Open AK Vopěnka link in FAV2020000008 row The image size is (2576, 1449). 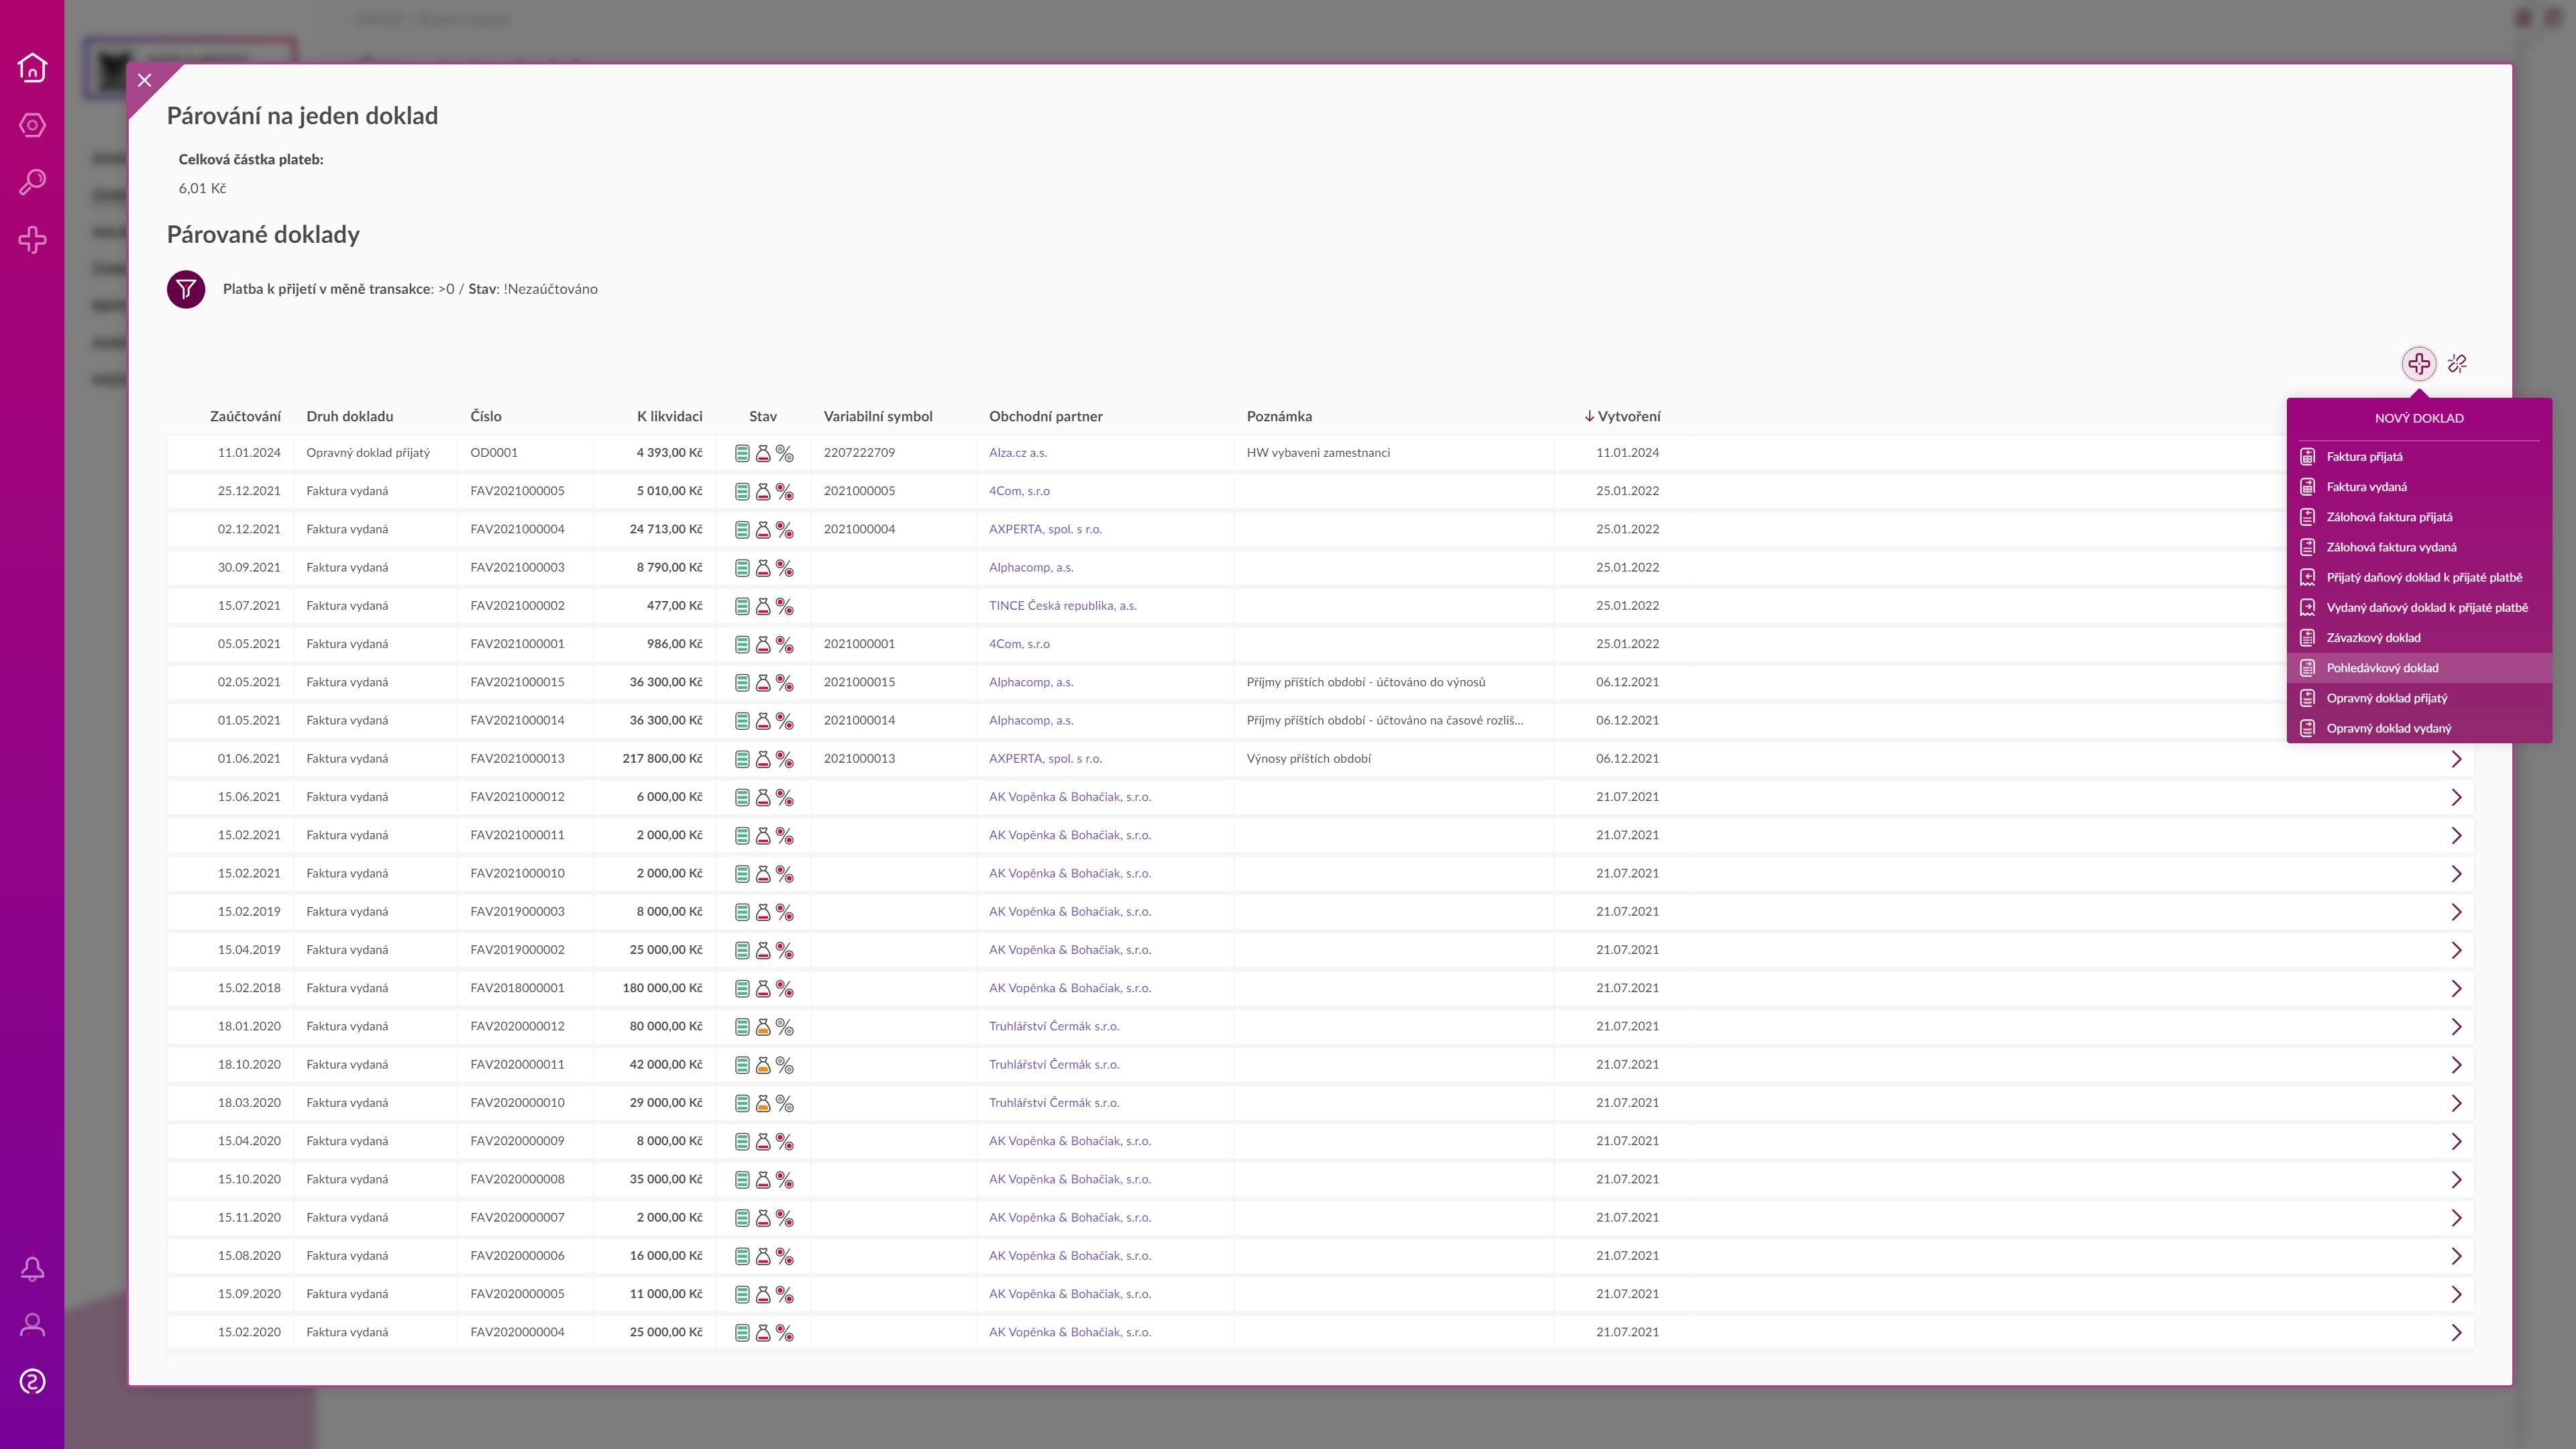(x=1070, y=1179)
